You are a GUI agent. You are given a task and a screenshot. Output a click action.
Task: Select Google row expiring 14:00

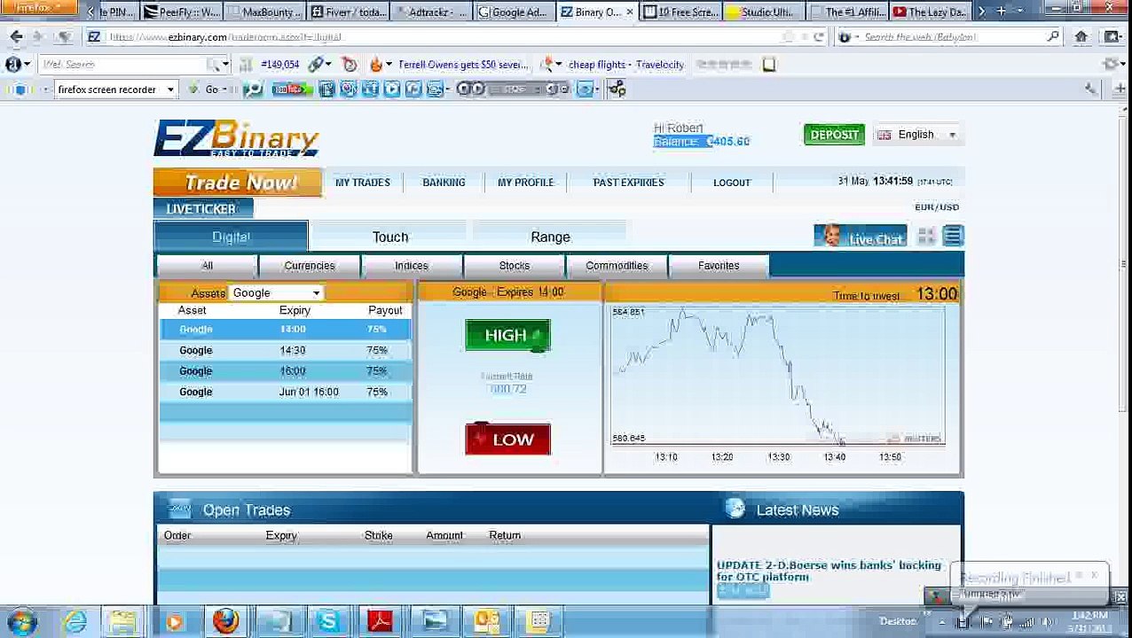tap(285, 329)
